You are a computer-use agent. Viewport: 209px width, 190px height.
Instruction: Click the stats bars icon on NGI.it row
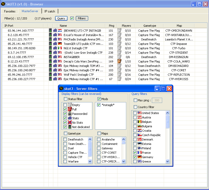[55, 48]
